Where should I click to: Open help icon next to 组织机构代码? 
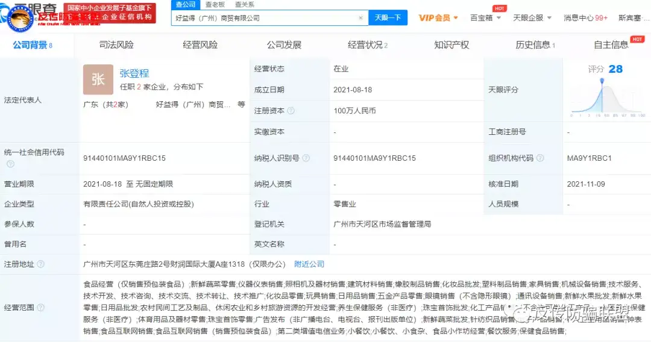pos(540,158)
